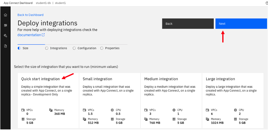Screen dimensions: 268x130
Task: Jump to the Configuration step
Action: click(x=84, y=48)
